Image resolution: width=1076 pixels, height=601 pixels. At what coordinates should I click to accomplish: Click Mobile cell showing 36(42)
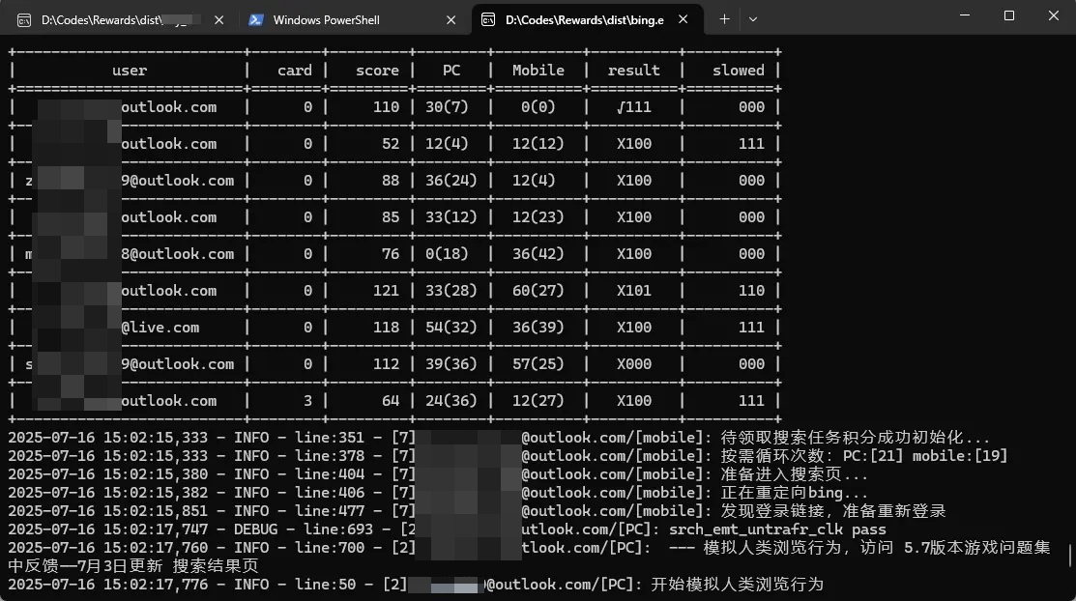(x=538, y=254)
